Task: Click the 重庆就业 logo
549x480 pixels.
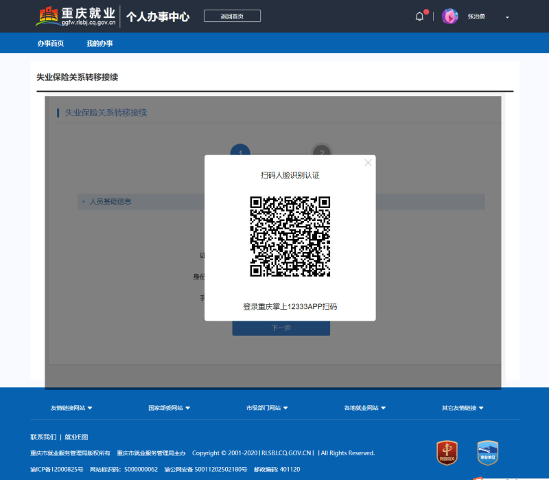Action: click(x=75, y=16)
